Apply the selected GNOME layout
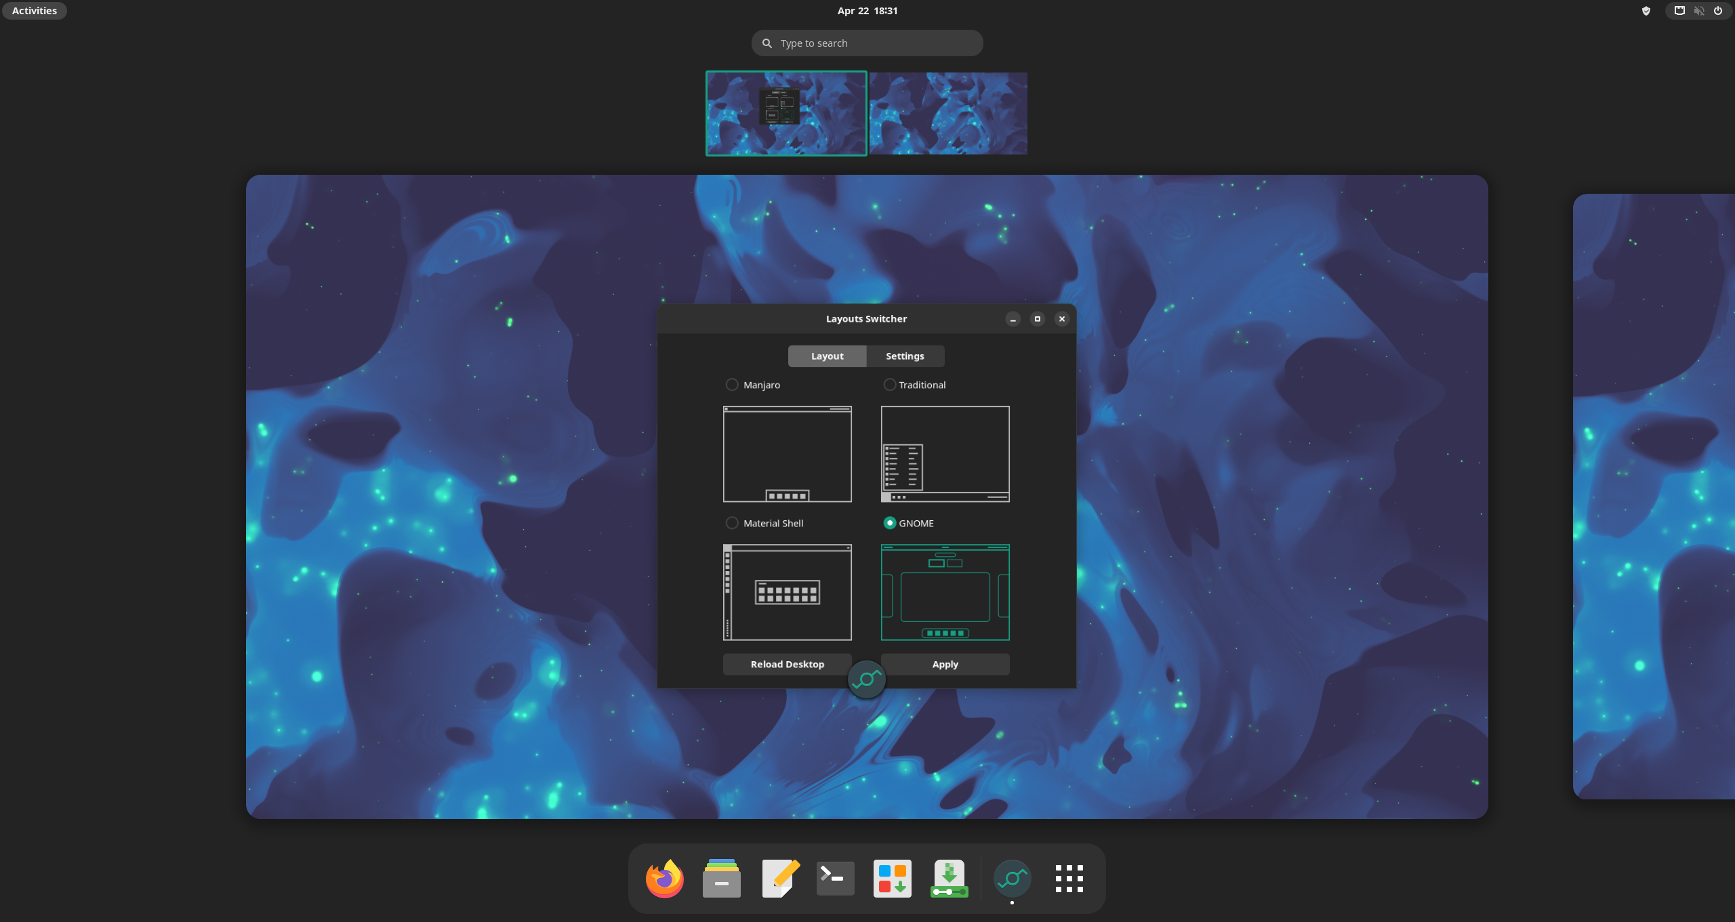1735x922 pixels. [x=944, y=664]
